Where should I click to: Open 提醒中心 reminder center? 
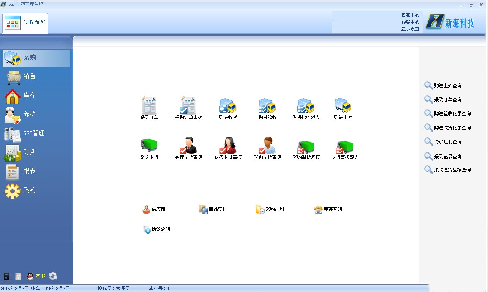pos(410,16)
